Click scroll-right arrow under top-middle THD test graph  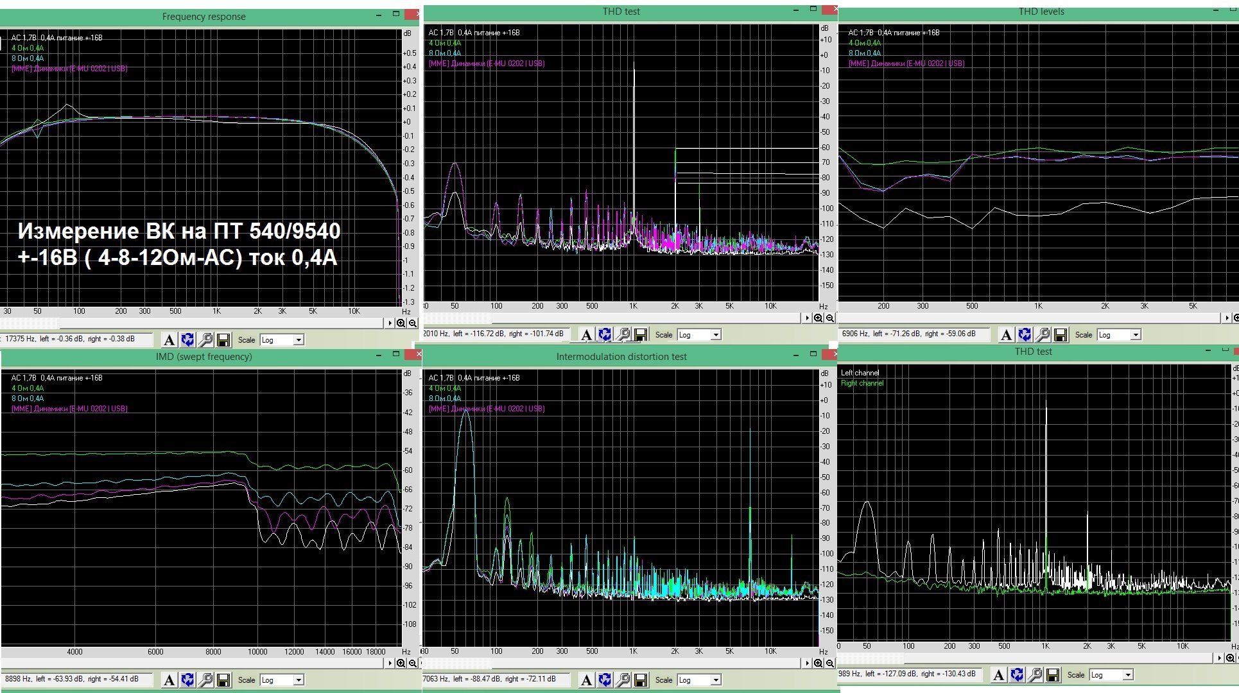click(807, 318)
